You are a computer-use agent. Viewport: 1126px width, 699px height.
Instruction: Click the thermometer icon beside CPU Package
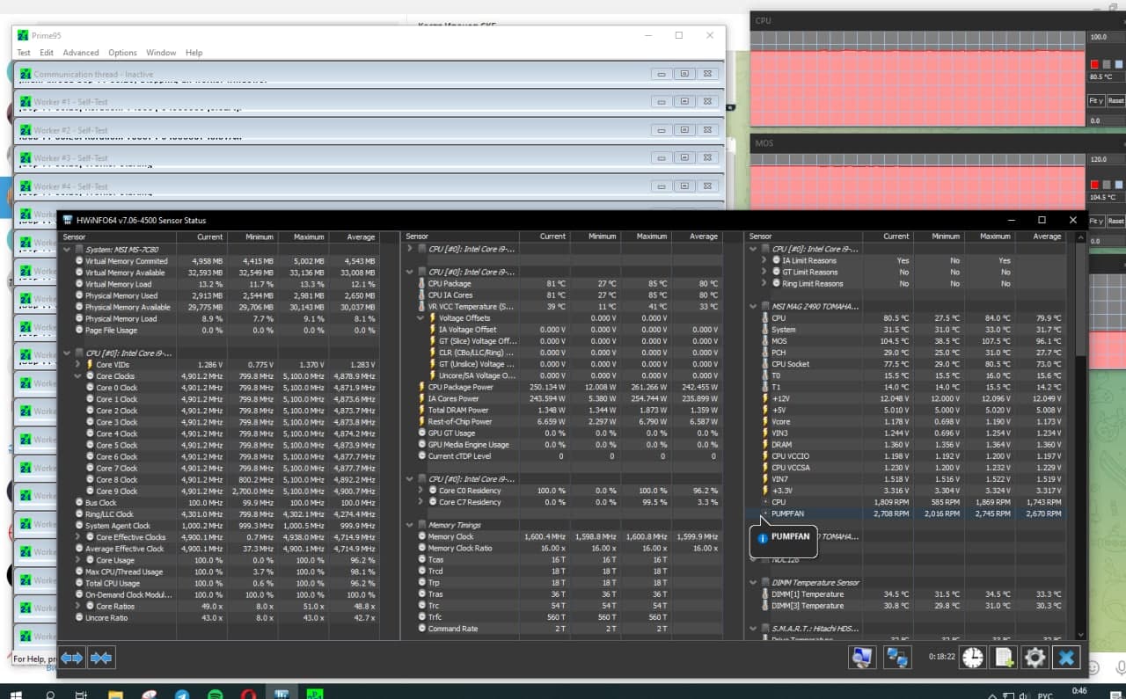click(x=420, y=284)
